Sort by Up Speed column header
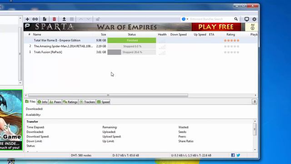 (x=200, y=35)
